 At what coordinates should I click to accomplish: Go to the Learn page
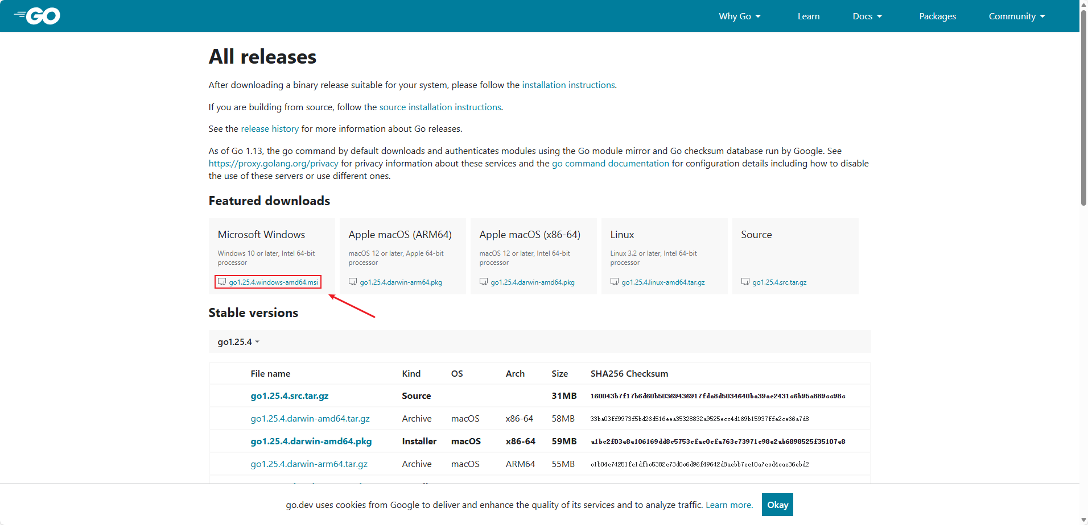(x=808, y=16)
